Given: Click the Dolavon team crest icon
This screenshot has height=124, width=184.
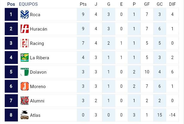Looking at the screenshot, I should tap(24, 72).
